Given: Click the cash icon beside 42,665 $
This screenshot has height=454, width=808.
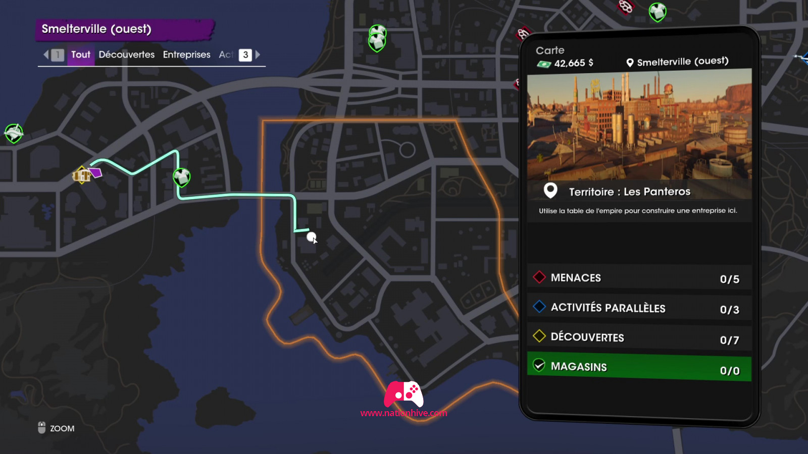Looking at the screenshot, I should pyautogui.click(x=544, y=64).
